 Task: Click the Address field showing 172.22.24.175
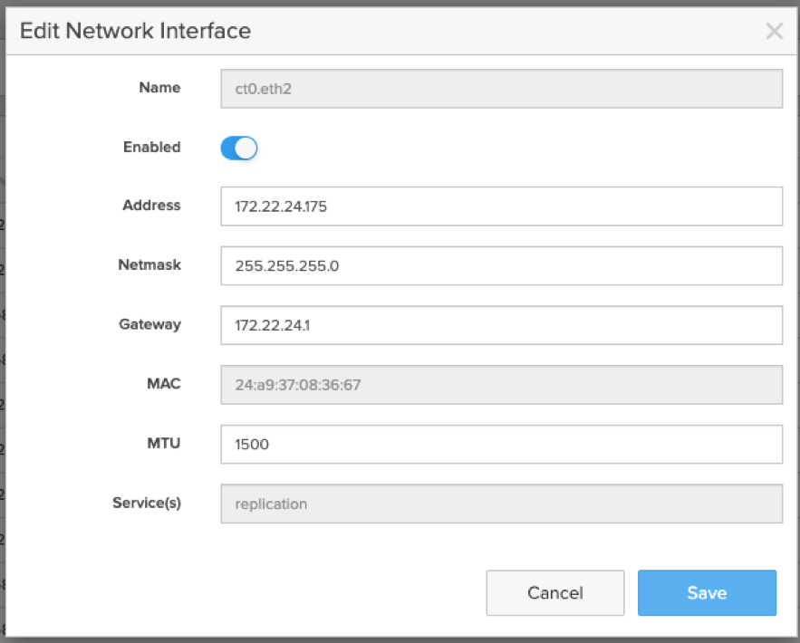tap(501, 206)
